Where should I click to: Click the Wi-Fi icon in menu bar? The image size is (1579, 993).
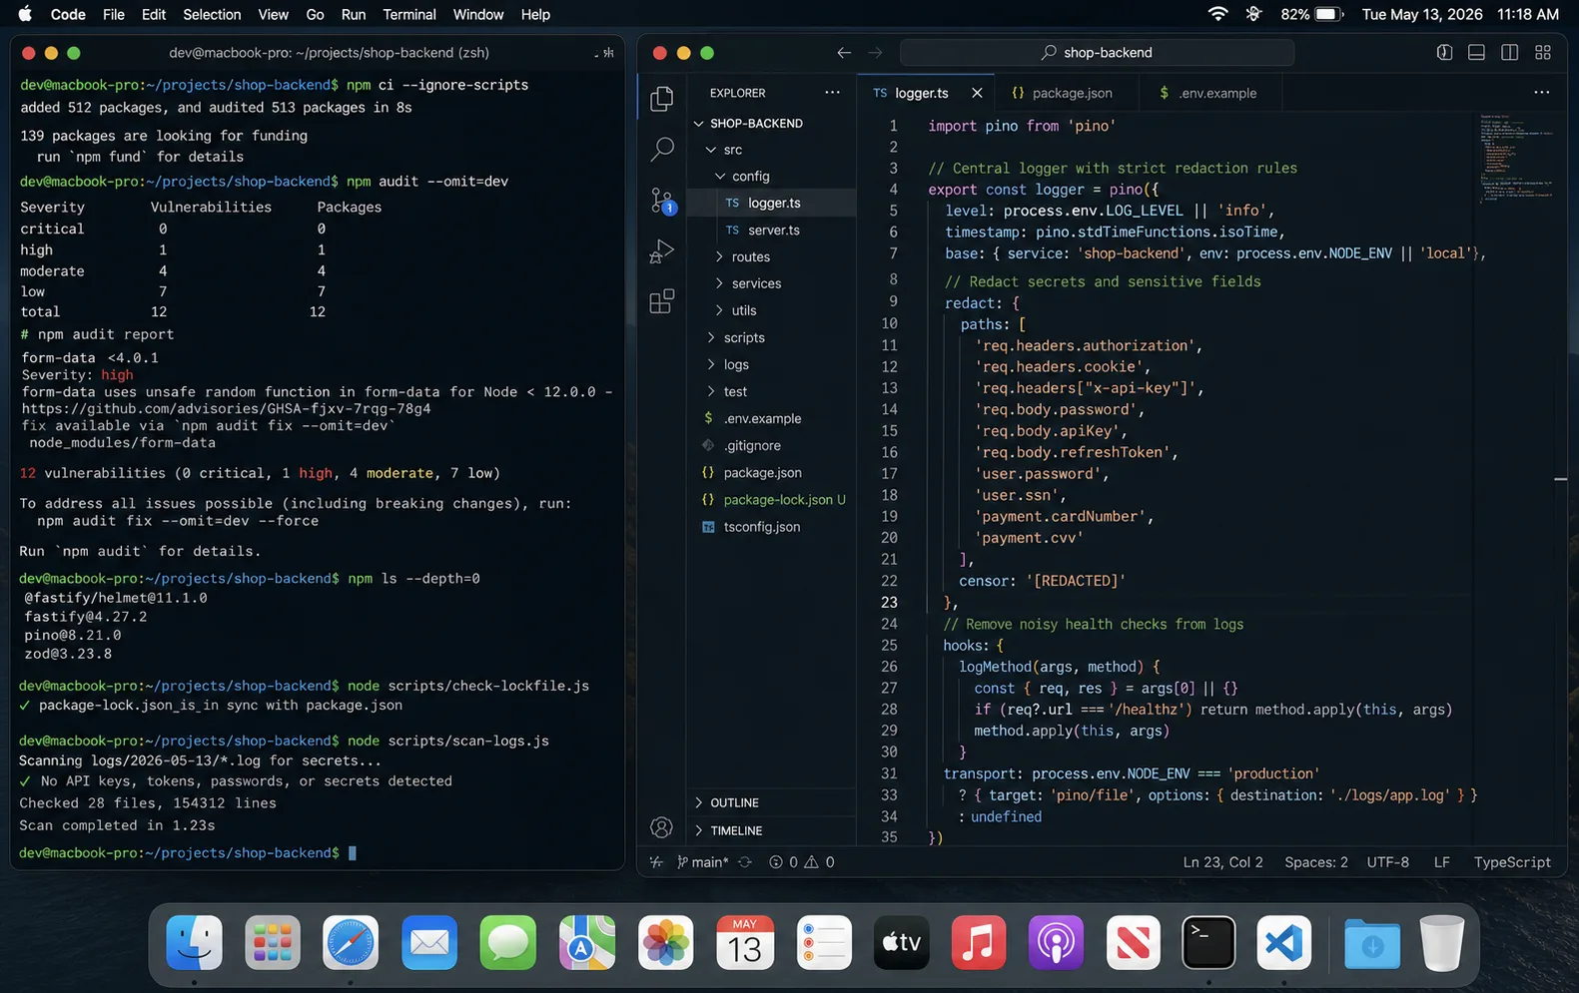click(1217, 14)
